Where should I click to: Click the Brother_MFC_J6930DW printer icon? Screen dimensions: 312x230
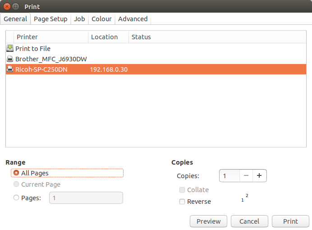click(x=10, y=59)
